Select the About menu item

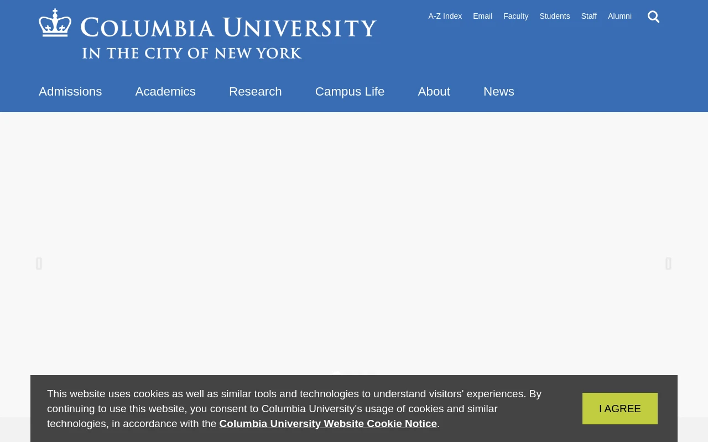tap(434, 92)
